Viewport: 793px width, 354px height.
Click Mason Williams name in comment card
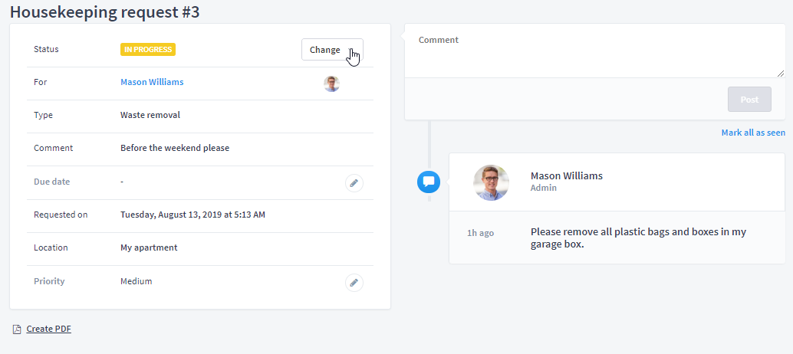click(567, 175)
